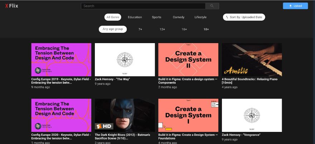Viewport: 315px width, 144px height.
Task: Select the Sports genre filter
Action: (156, 17)
